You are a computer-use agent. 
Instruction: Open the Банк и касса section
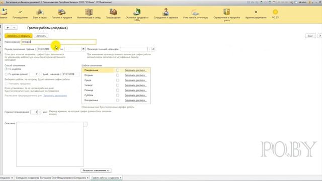(x=40, y=14)
